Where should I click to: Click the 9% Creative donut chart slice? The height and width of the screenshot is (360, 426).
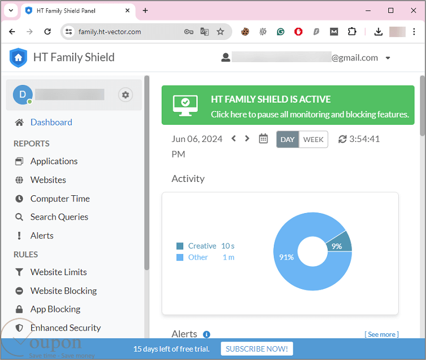[x=339, y=242]
